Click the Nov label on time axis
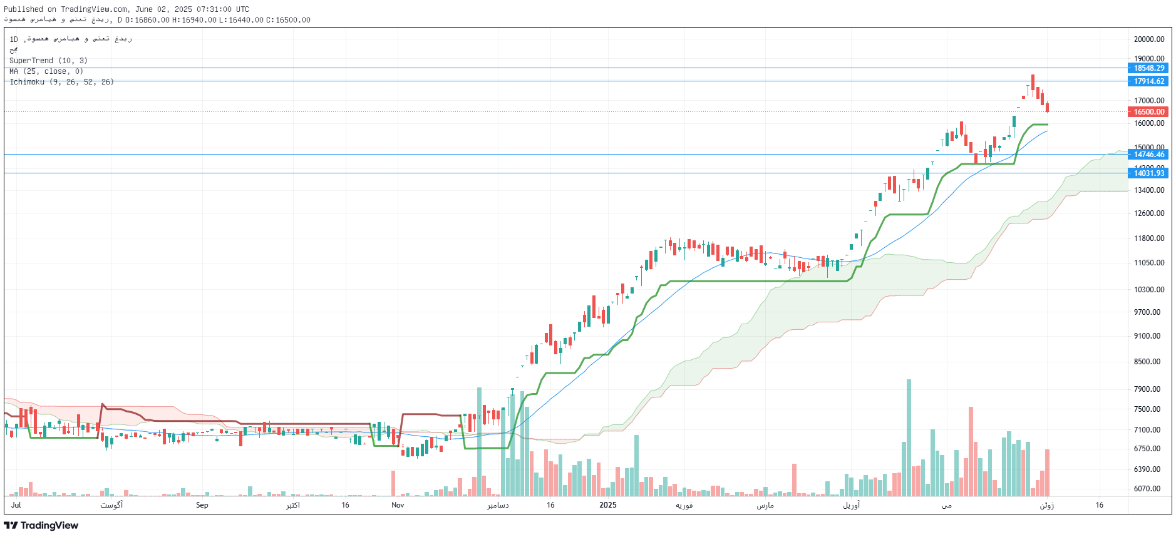 coord(398,505)
